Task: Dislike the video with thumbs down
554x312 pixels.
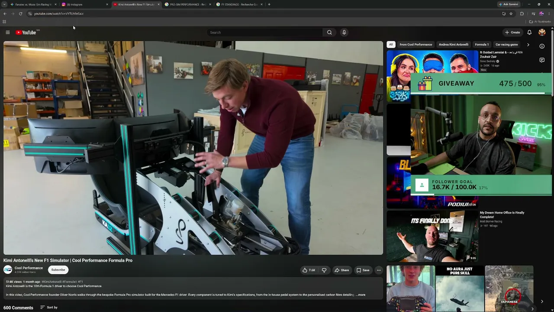Action: click(x=324, y=270)
